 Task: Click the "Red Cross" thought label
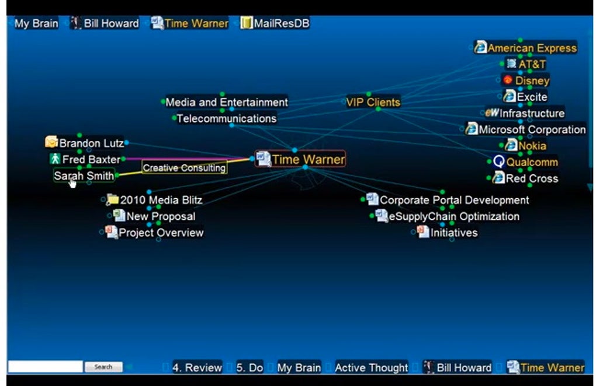532,178
